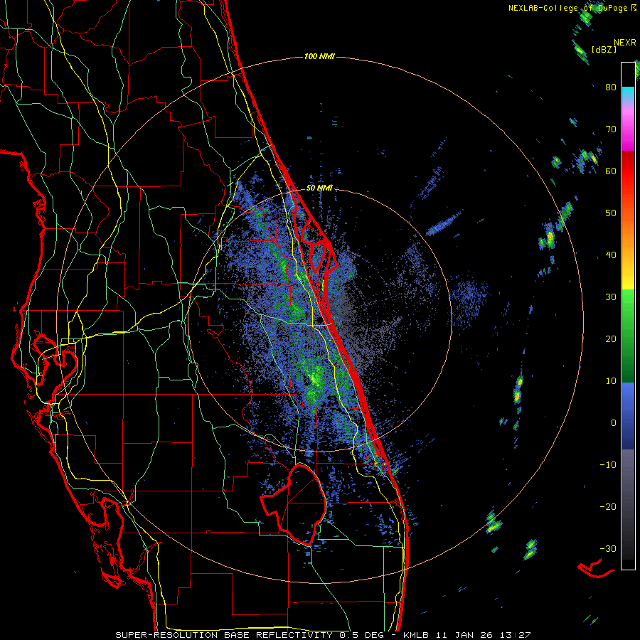
Task: Click the "[dBZ]" unit label
Action: click(x=604, y=50)
